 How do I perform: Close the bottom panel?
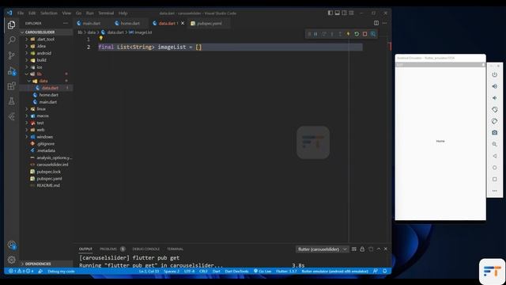point(386,249)
